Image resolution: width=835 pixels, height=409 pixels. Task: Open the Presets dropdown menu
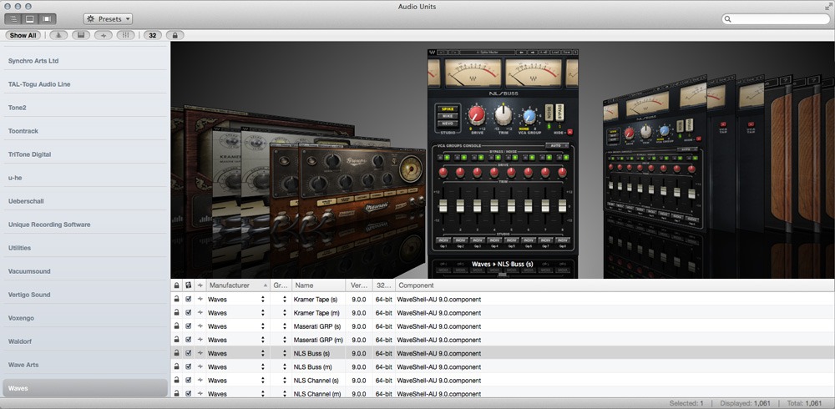[x=108, y=19]
